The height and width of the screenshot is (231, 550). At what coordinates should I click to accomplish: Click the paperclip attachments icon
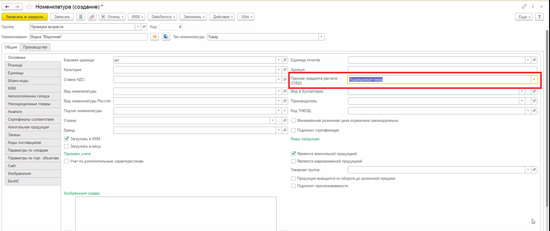point(92,17)
